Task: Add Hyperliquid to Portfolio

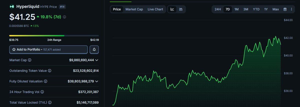Action: [48, 50]
